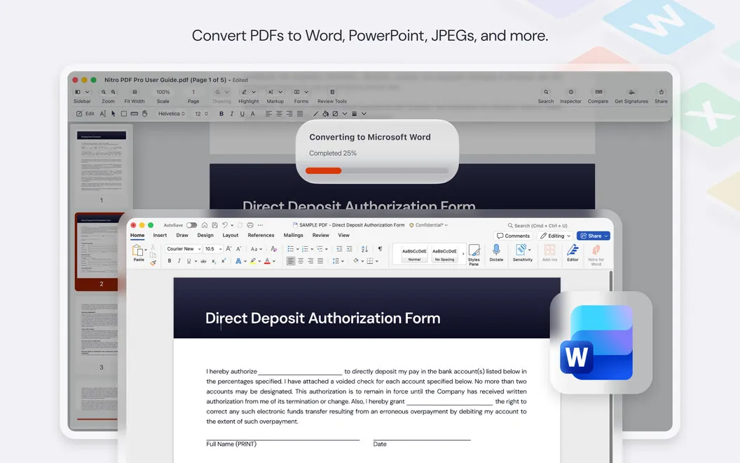
Task: Select the Normal style in Word
Action: [414, 254]
